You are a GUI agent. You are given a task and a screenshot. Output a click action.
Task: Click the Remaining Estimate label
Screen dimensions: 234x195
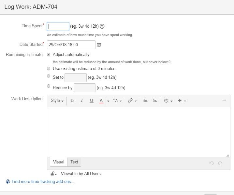24,55
